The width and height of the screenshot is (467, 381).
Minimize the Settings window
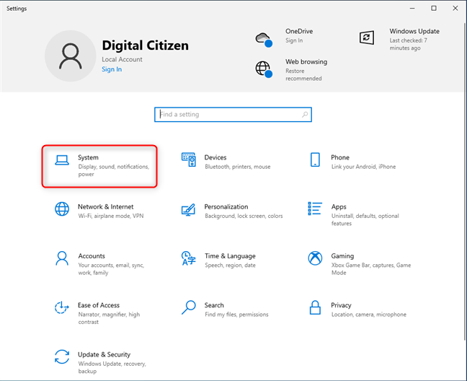[x=412, y=9]
